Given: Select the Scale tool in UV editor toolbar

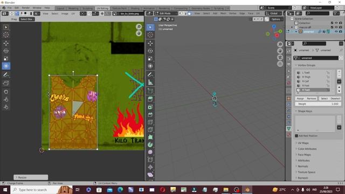Looking at the screenshot, I should point(6,58).
